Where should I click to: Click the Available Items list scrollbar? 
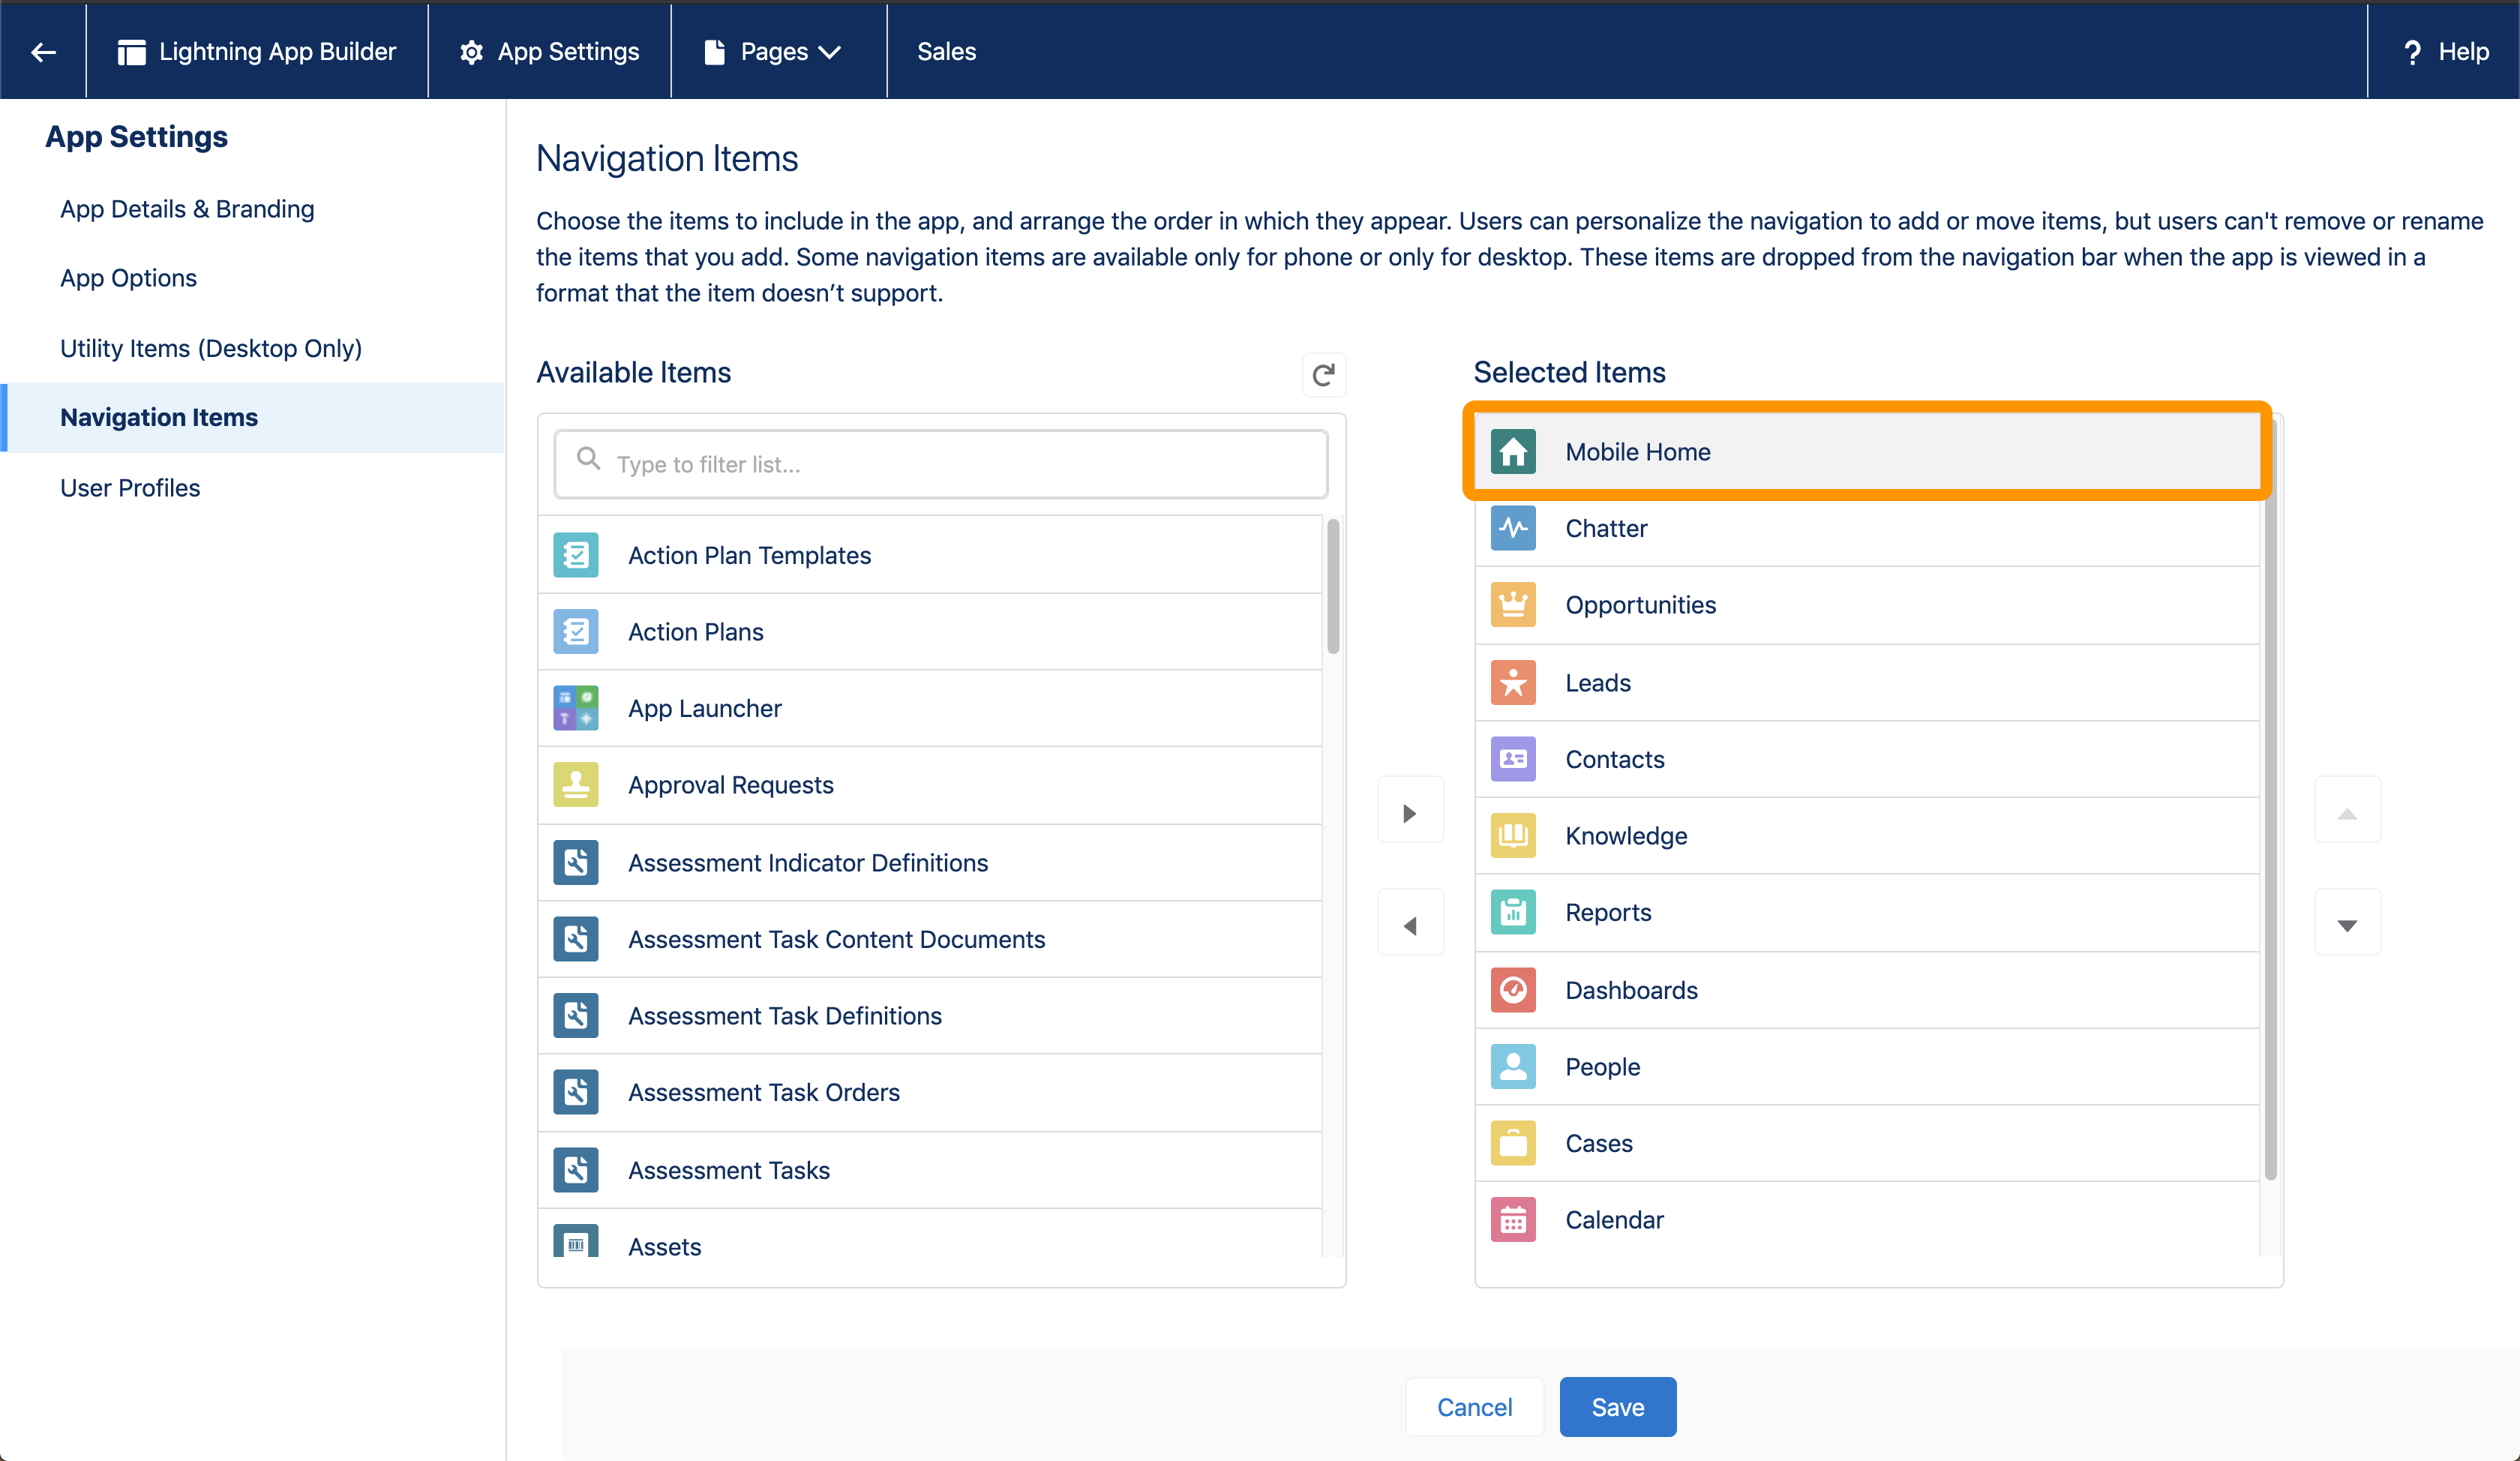click(1332, 587)
